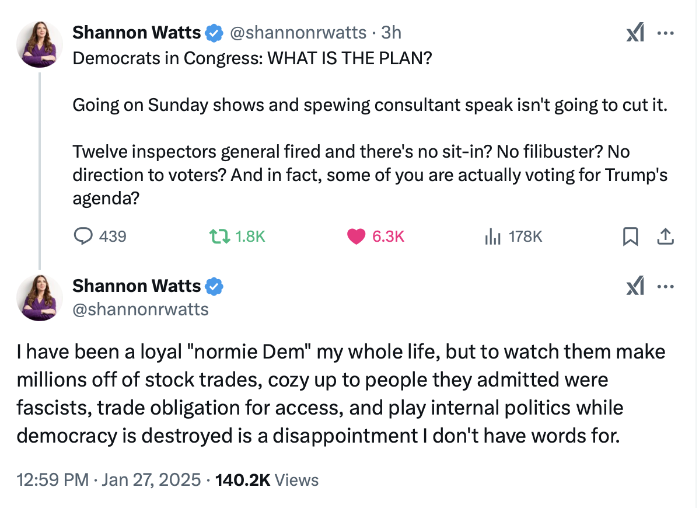Open Grok icon on the second tweet
699x508 pixels.
tap(635, 286)
